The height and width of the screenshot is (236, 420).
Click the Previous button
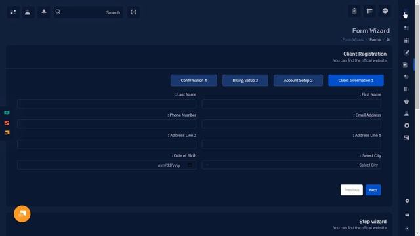coord(352,190)
